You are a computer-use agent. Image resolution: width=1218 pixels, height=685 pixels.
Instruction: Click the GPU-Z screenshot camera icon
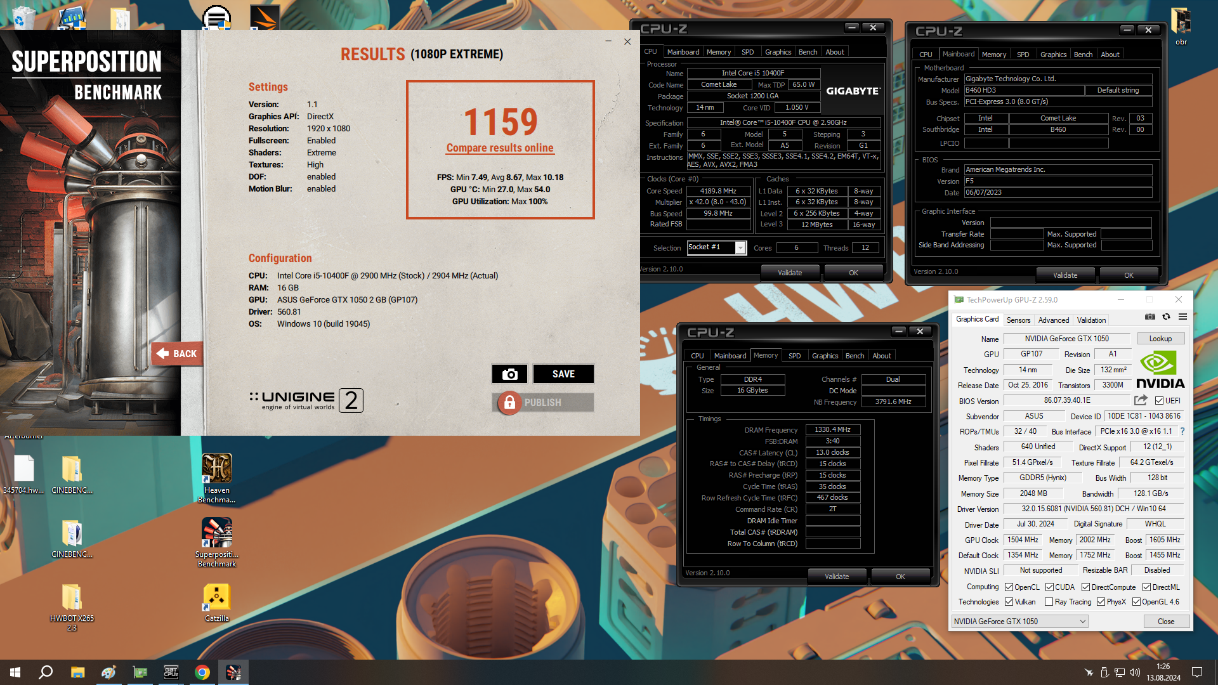coord(1149,316)
